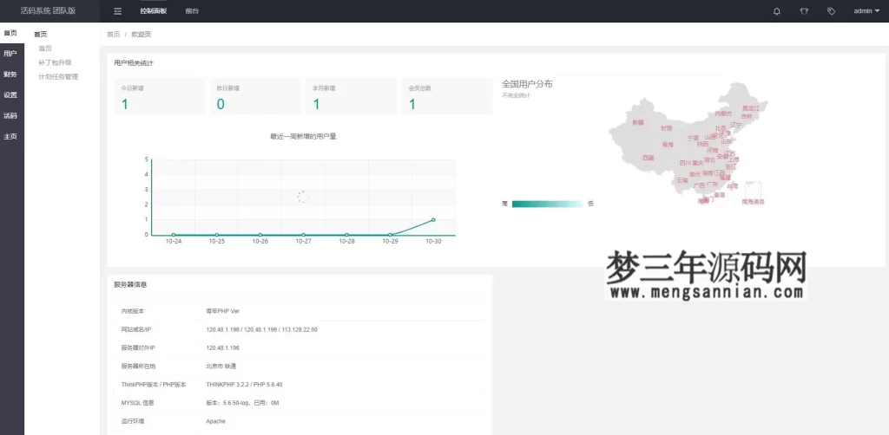
Task: Open 计划任务管理 in the submenu
Action: (58, 77)
